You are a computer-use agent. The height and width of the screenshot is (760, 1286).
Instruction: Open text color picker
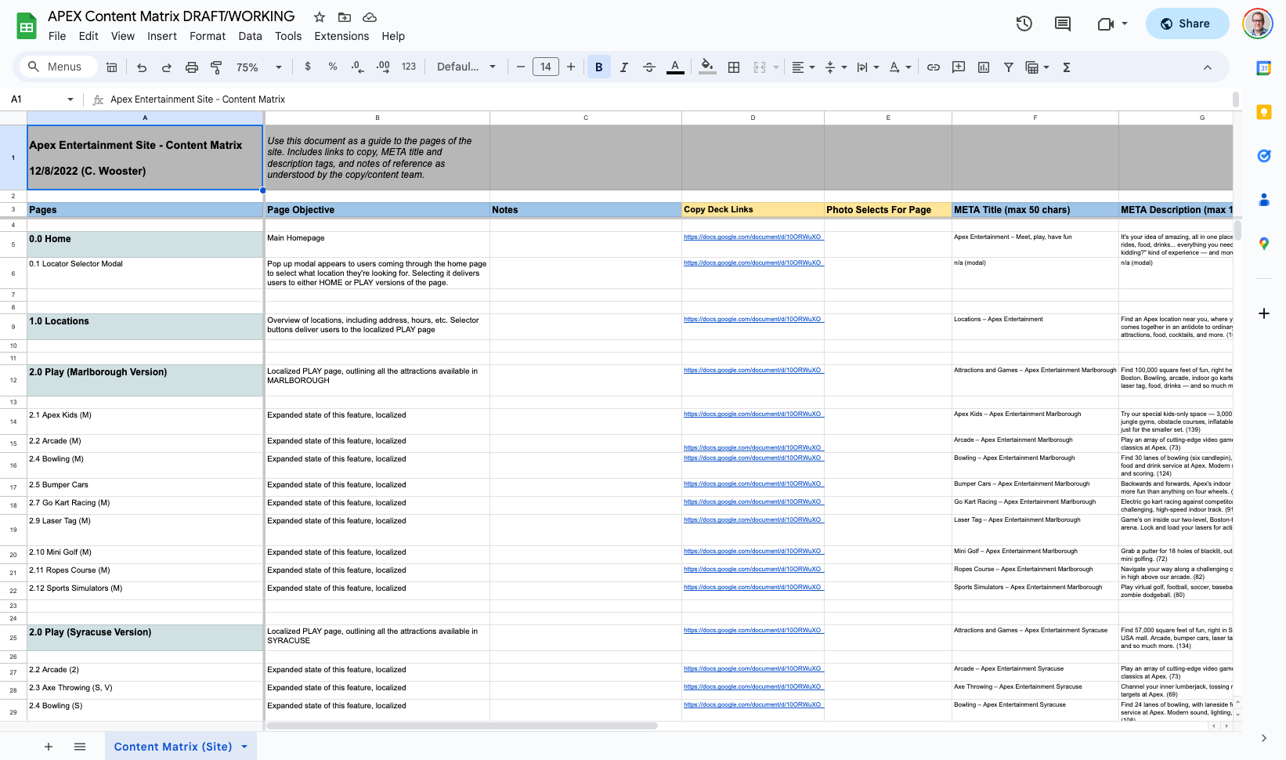click(x=675, y=67)
